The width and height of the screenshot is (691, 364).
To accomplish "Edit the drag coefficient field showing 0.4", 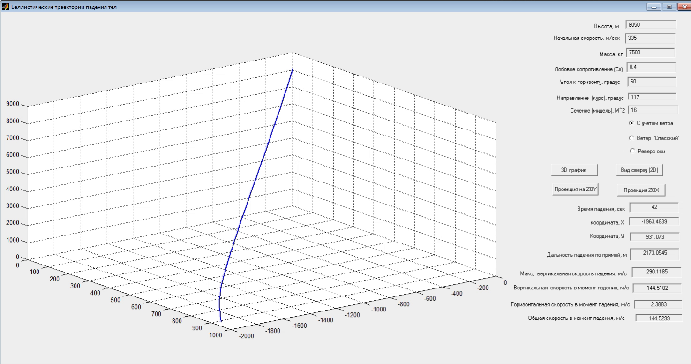I will coord(651,67).
